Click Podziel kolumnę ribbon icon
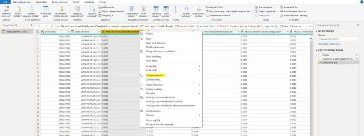Viewport: 364px width, 136px height. (x=186, y=9)
